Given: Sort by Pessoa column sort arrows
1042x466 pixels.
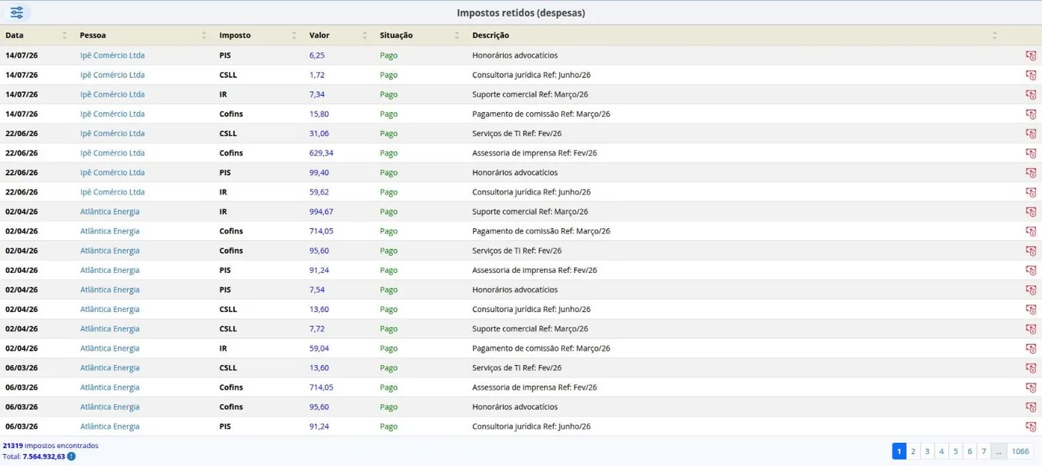Looking at the screenshot, I should click(204, 36).
